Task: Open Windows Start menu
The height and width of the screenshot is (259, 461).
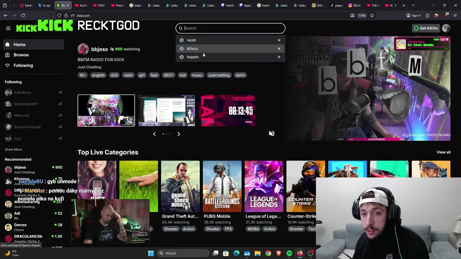Action: pyautogui.click(x=151, y=253)
